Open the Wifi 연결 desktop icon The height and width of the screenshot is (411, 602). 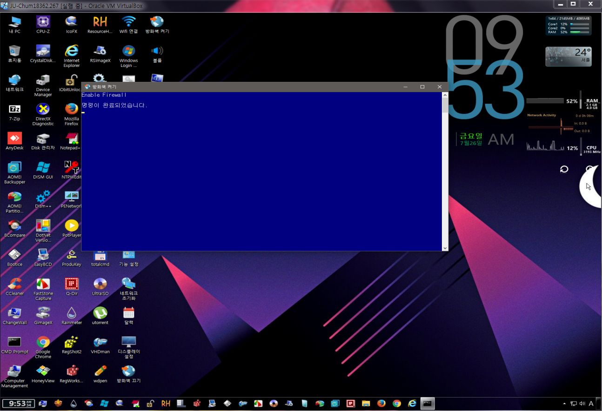pyautogui.click(x=128, y=25)
